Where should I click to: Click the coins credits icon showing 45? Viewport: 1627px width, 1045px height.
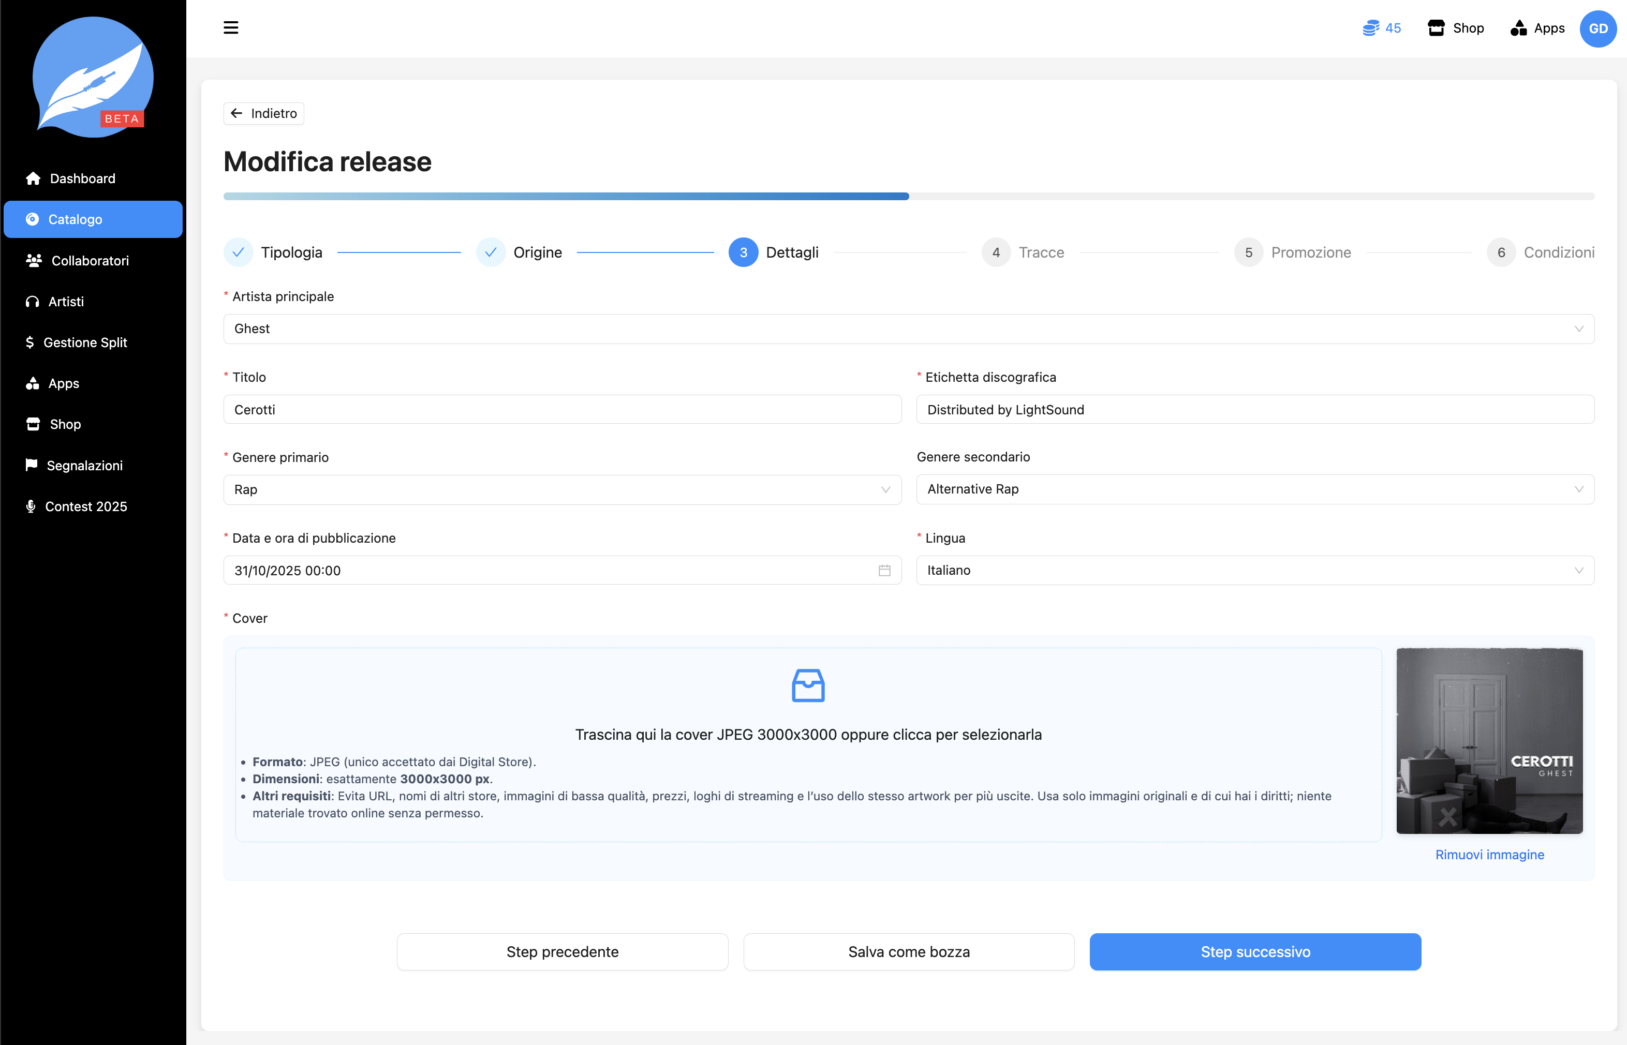click(x=1371, y=28)
